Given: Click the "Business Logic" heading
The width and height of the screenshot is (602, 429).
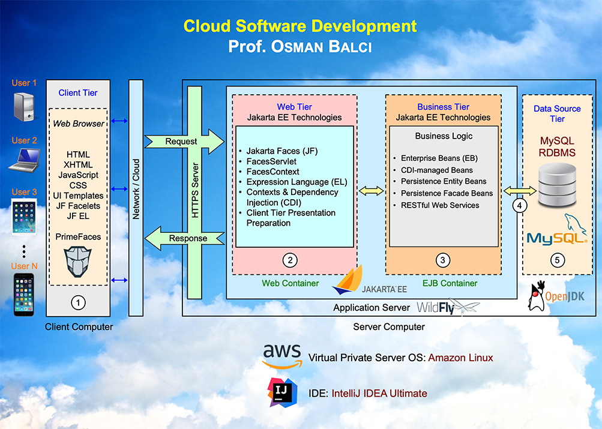Looking at the screenshot, I should point(444,136).
